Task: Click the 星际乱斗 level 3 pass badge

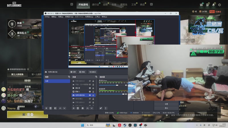Action: [12, 34]
